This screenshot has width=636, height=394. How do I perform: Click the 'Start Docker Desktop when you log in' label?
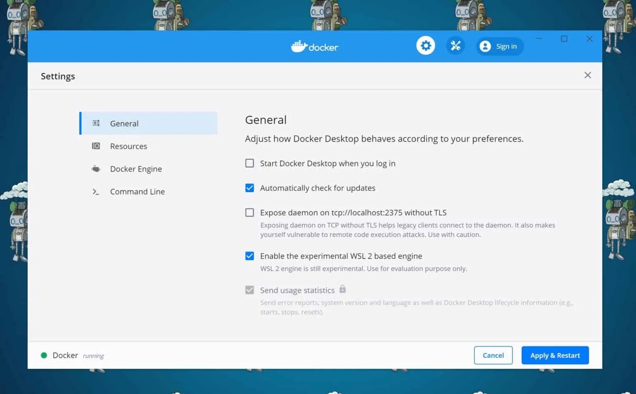point(328,163)
